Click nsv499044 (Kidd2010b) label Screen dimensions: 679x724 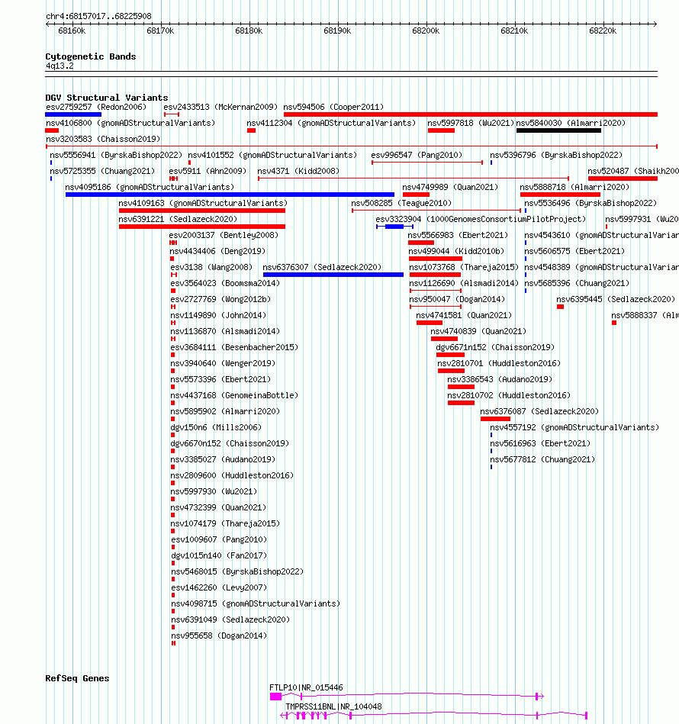[x=456, y=251]
